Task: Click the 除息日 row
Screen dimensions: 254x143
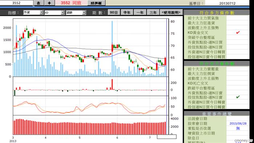Action: 217,138
